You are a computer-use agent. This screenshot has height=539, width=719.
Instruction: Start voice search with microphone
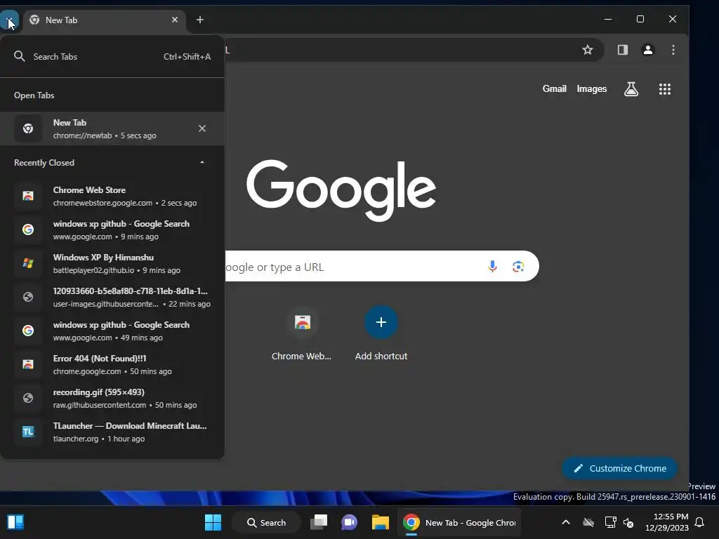(x=492, y=266)
